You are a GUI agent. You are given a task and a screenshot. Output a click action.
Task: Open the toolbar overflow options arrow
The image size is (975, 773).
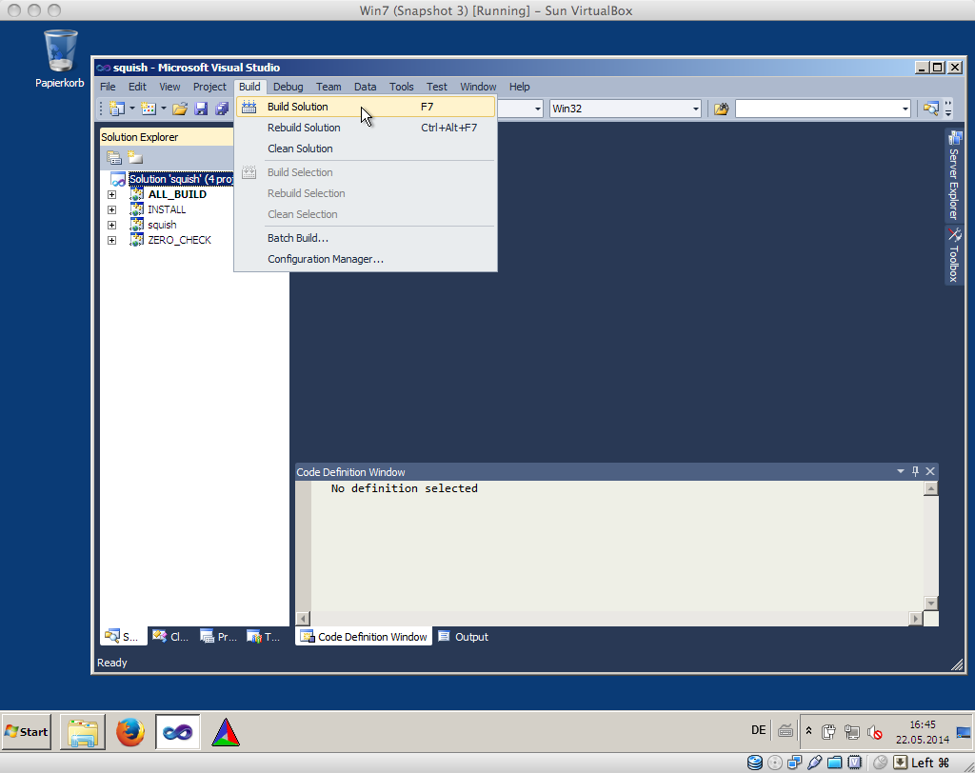(947, 109)
